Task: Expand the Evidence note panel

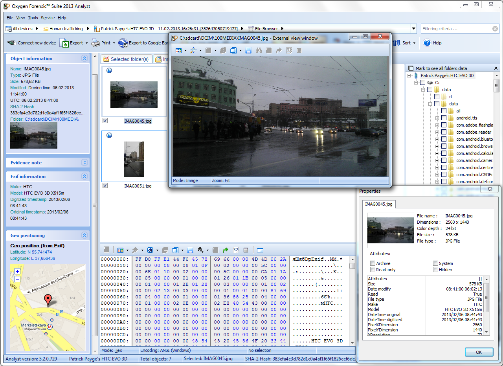Action: (x=84, y=163)
